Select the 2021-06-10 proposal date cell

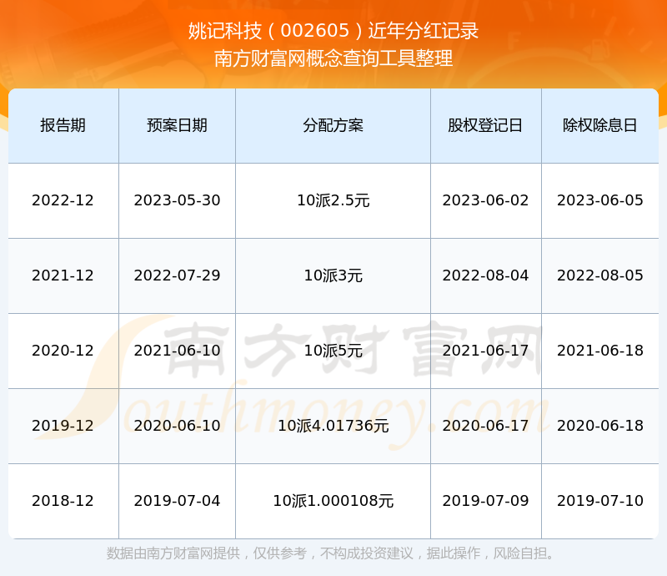(x=177, y=351)
